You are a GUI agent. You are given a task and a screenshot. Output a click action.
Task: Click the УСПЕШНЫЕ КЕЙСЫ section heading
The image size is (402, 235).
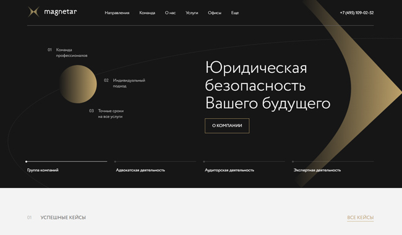point(63,218)
